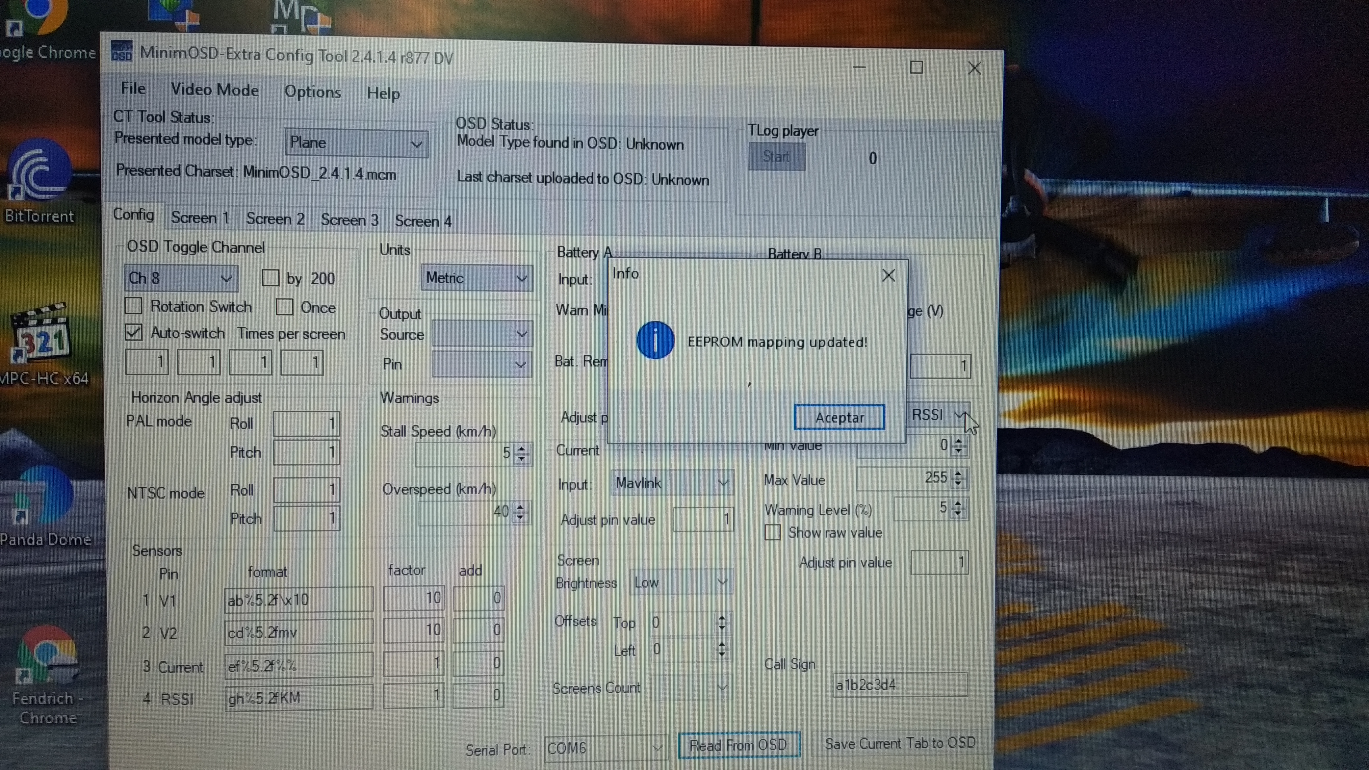Image resolution: width=1369 pixels, height=770 pixels.
Task: Switch to the Screen 4 tab
Action: [423, 221]
